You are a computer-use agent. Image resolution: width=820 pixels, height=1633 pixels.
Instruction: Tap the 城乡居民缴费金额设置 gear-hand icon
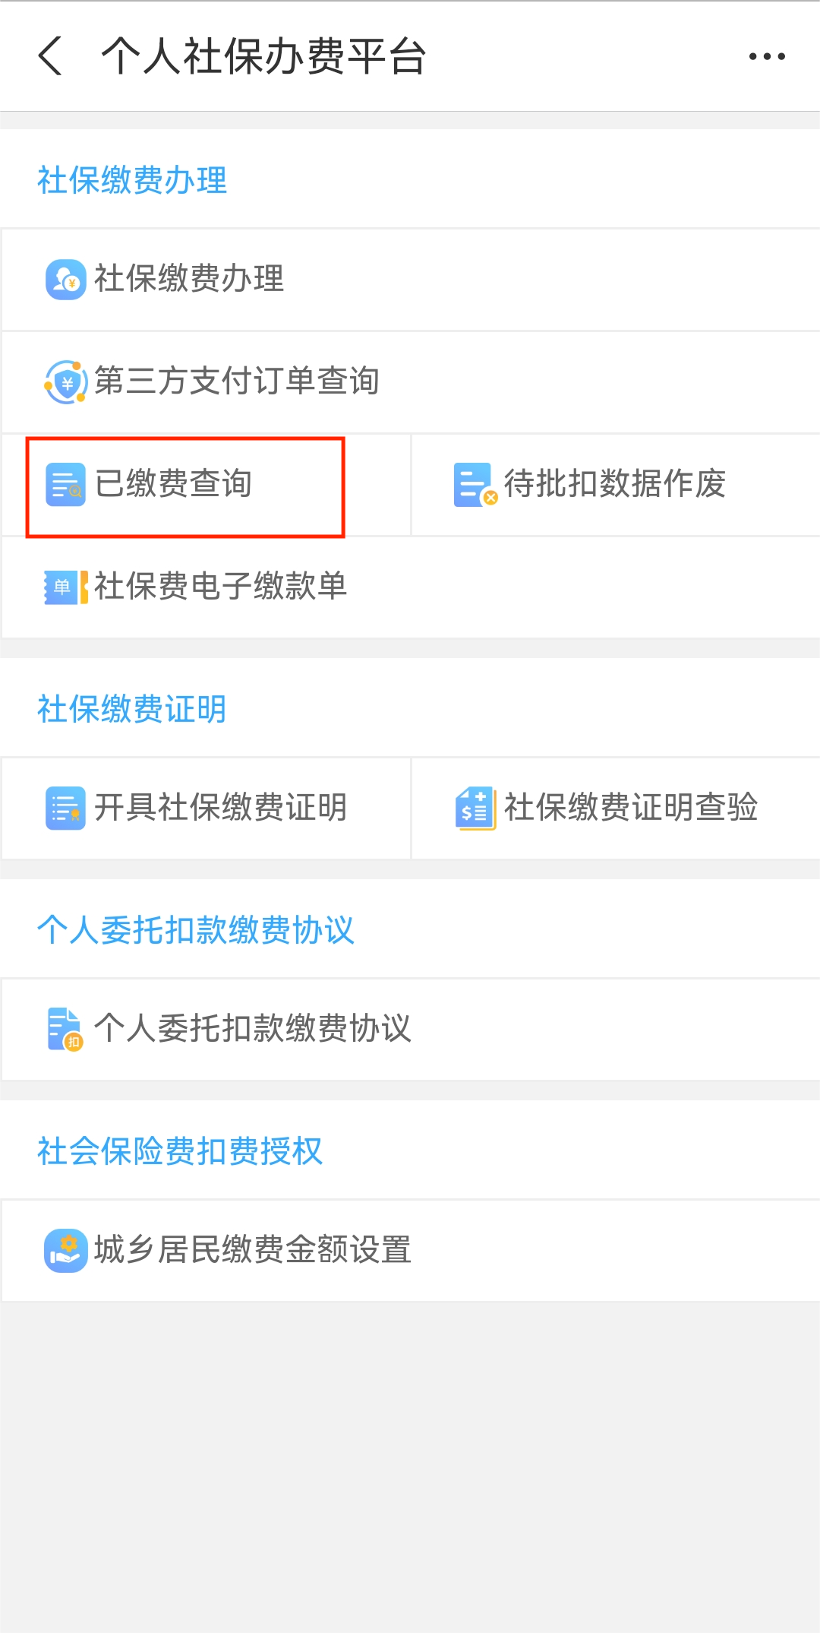click(x=65, y=1250)
